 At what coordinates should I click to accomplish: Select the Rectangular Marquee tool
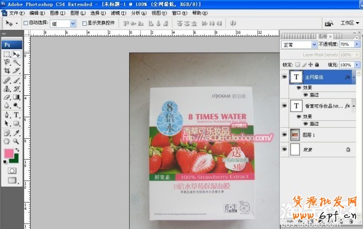coord(7,54)
